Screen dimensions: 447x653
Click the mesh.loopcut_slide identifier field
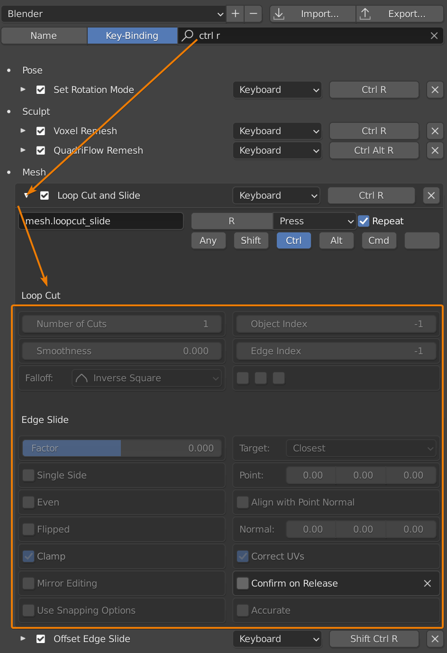tap(101, 221)
